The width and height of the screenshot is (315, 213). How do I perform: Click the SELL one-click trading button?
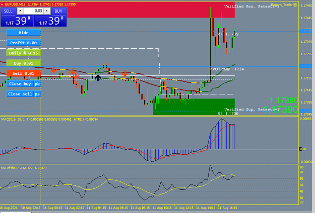pos(8,11)
